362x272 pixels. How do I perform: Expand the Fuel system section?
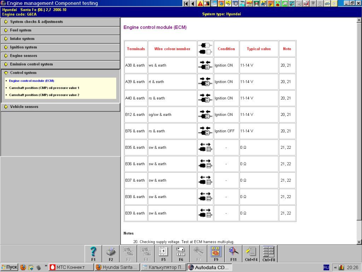(x=21, y=30)
